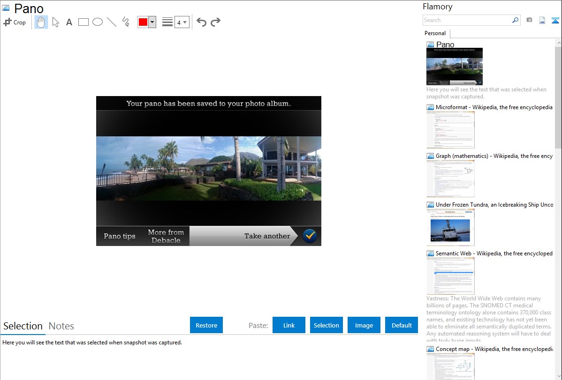Click the red color swatch
562x380 pixels.
143,22
